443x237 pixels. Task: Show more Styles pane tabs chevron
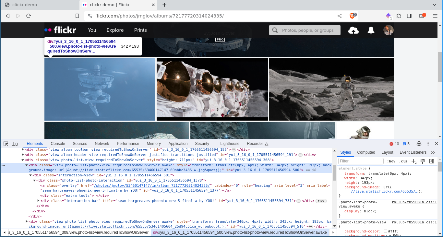pyautogui.click(x=433, y=152)
